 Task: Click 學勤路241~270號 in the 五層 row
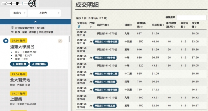tap(107, 50)
